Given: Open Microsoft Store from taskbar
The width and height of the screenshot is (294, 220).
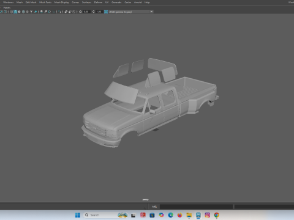Looking at the screenshot, I should [152, 215].
